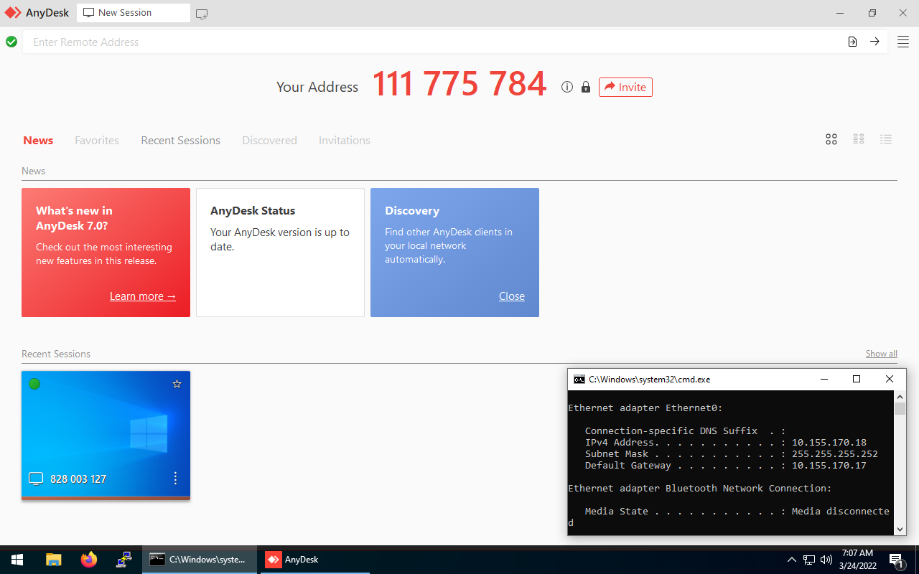Click the lock icon next to Your Address
The image size is (919, 574).
tap(586, 87)
